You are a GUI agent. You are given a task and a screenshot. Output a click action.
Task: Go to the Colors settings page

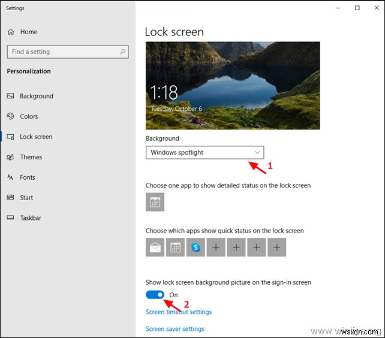pyautogui.click(x=29, y=116)
